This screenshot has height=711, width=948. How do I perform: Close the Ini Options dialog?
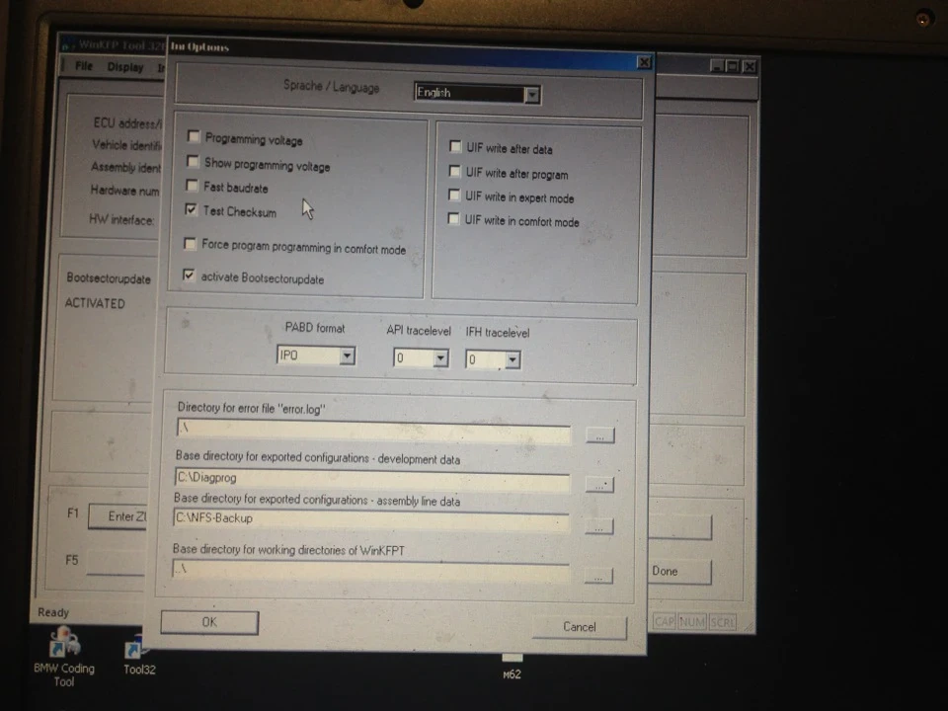[x=644, y=62]
